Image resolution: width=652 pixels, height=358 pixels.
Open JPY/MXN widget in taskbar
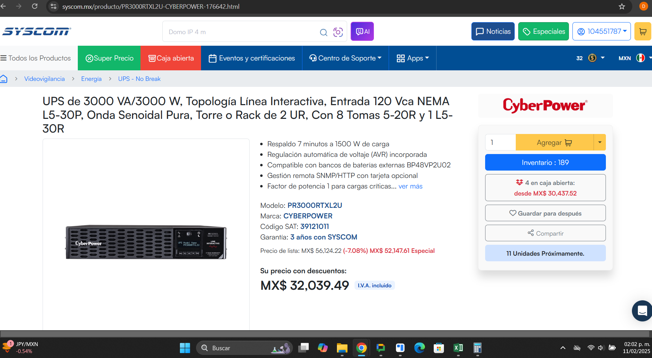20,347
